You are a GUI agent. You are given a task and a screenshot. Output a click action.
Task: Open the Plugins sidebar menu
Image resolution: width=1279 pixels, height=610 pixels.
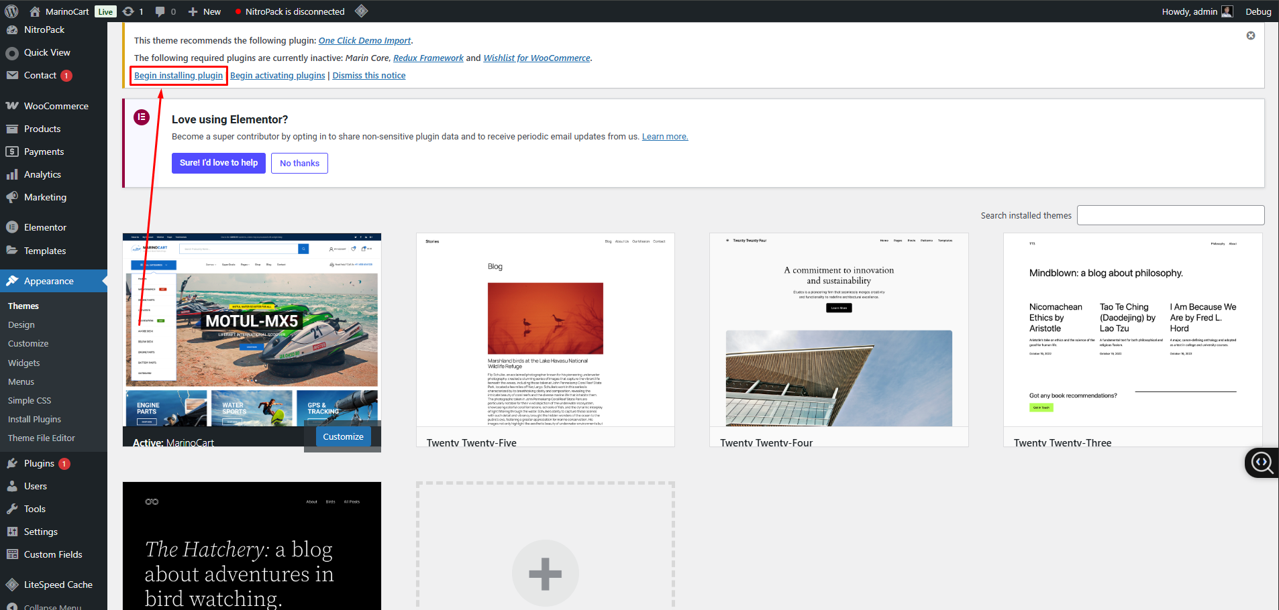[39, 463]
